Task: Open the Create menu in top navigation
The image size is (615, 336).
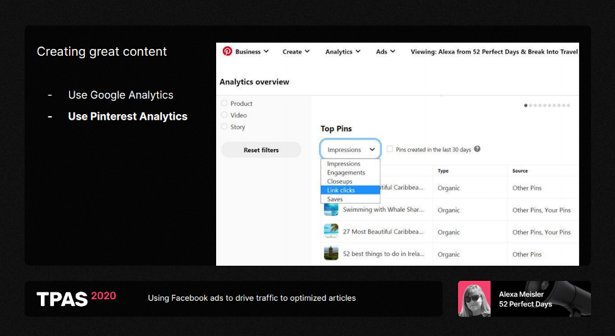Action: coord(296,52)
